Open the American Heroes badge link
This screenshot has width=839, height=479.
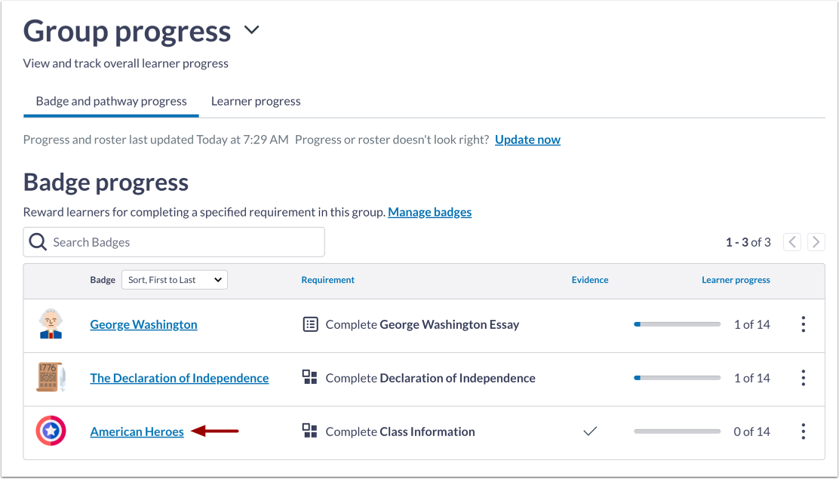click(x=137, y=431)
